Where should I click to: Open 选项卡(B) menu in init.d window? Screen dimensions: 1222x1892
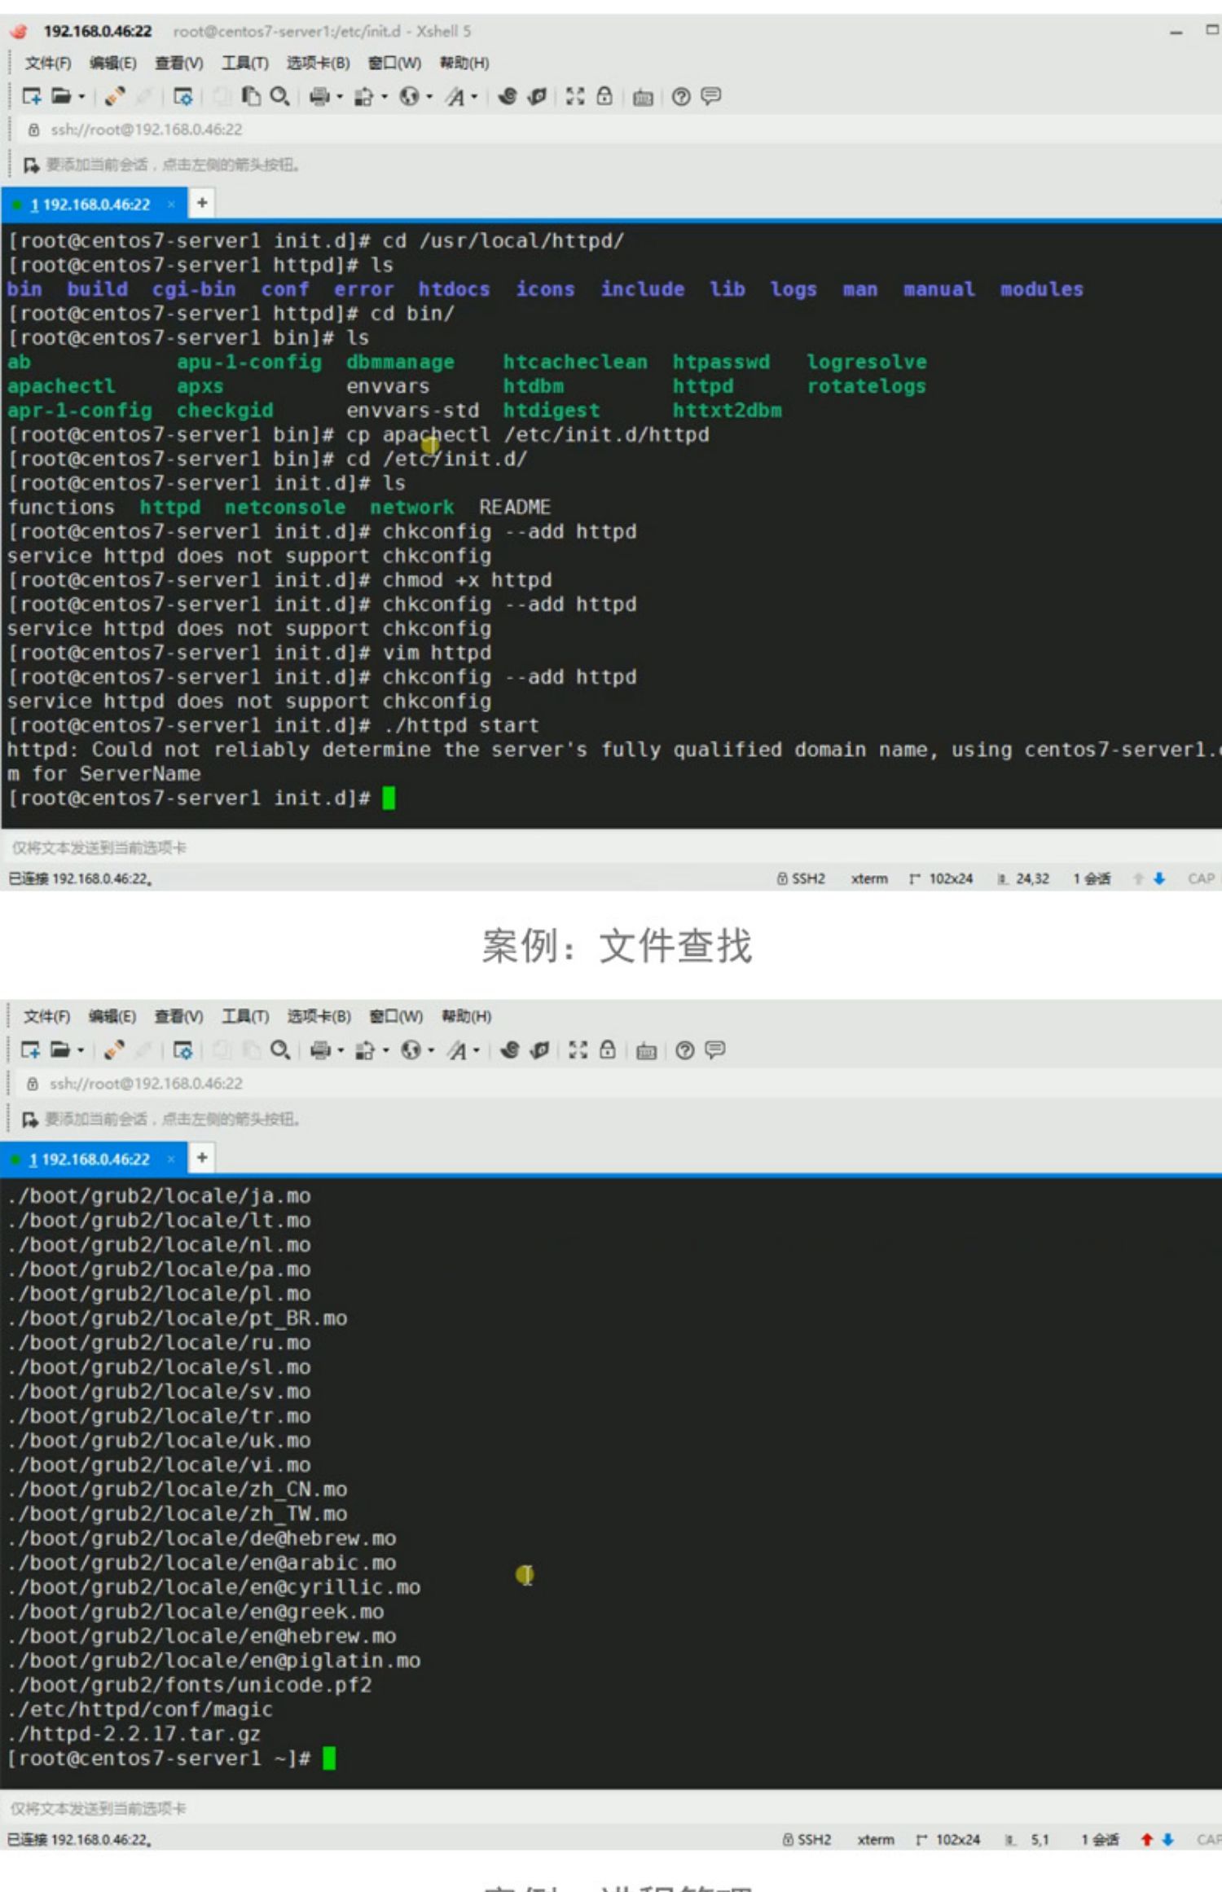point(318,63)
